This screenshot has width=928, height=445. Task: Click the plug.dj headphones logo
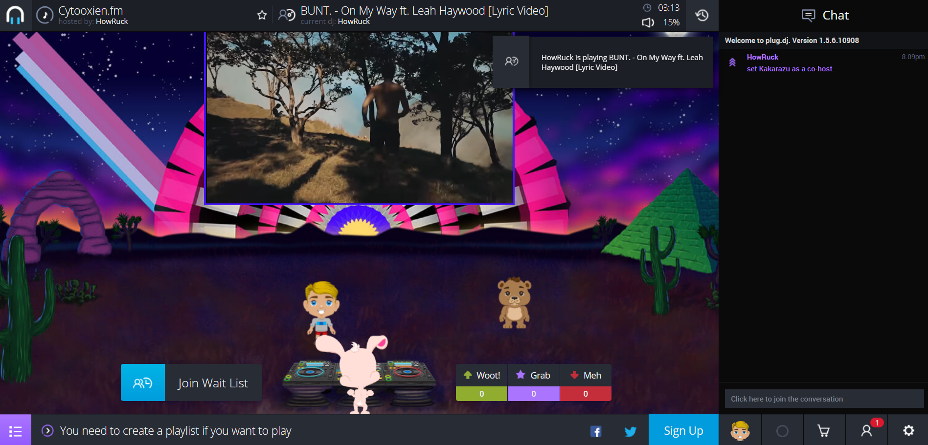click(x=15, y=15)
